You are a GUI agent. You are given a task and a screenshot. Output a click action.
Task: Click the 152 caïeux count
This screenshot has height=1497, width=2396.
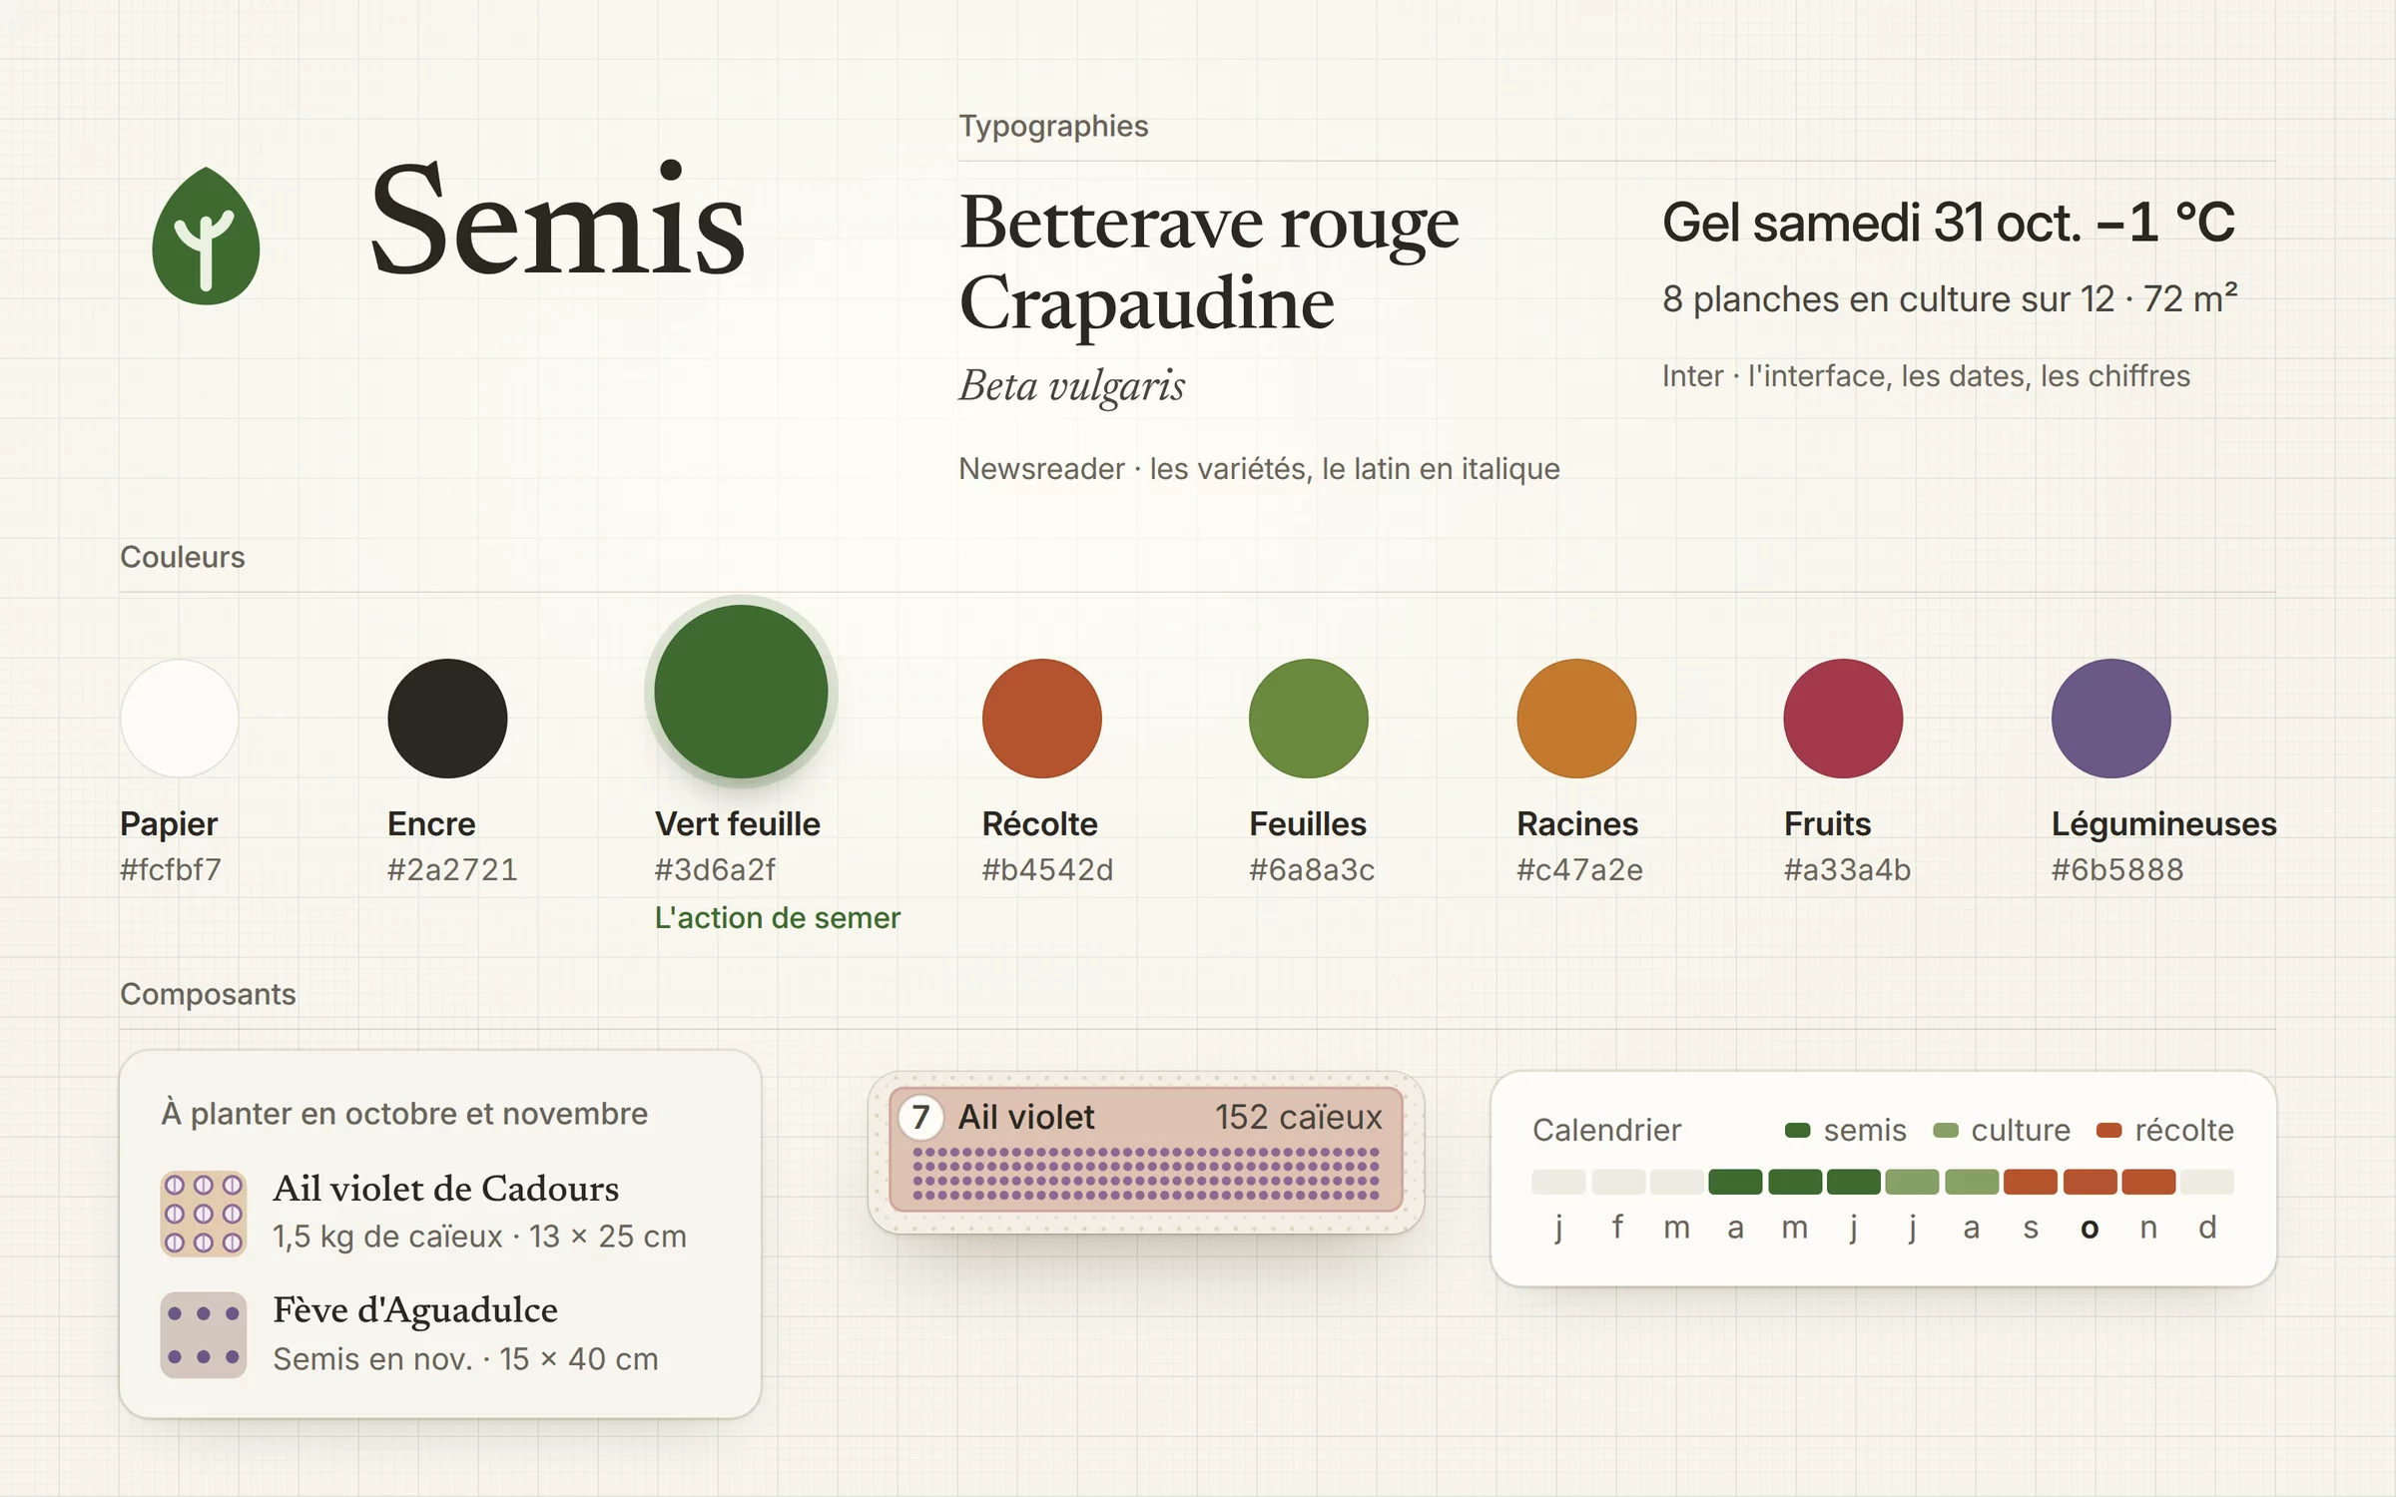[1299, 1117]
